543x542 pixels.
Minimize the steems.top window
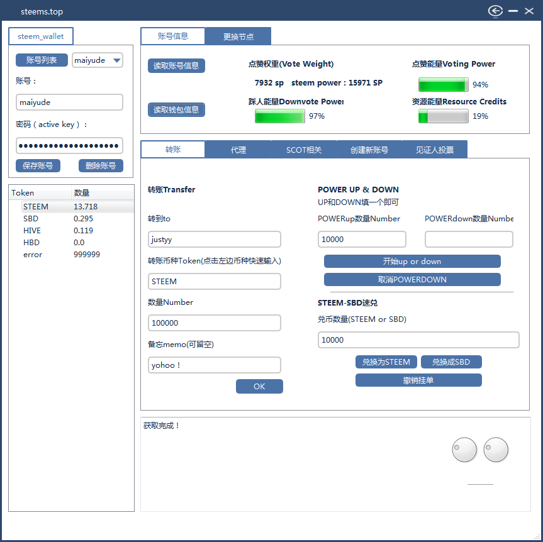pos(513,11)
